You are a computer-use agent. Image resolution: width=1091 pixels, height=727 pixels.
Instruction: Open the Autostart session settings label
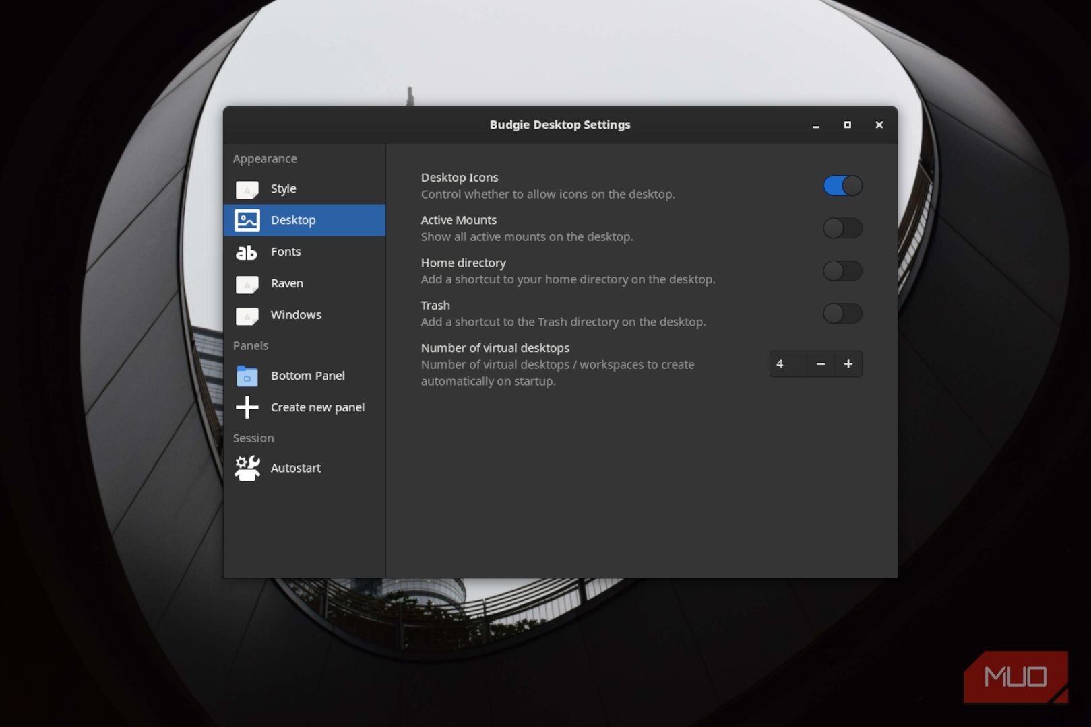(x=296, y=468)
